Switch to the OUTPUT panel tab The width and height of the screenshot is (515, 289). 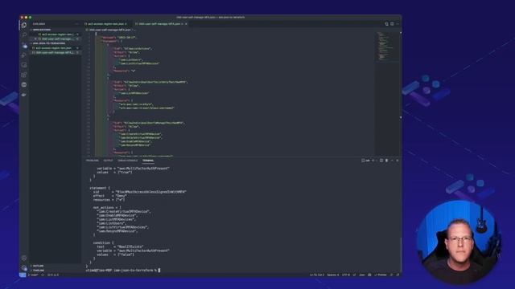pyautogui.click(x=108, y=161)
